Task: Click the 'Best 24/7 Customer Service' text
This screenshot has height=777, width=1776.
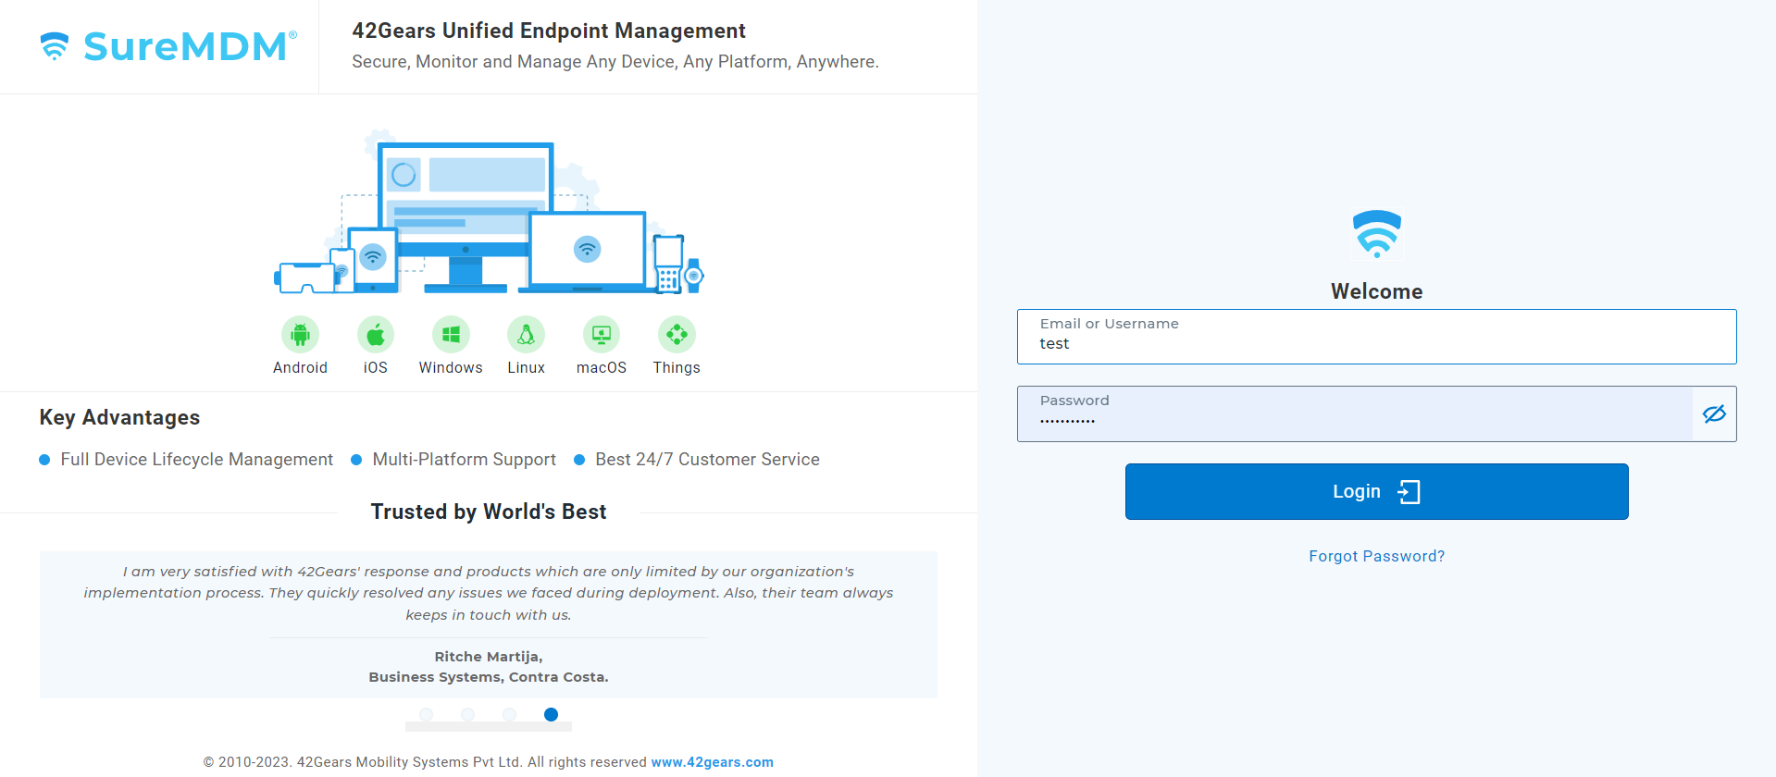Action: coord(707,460)
